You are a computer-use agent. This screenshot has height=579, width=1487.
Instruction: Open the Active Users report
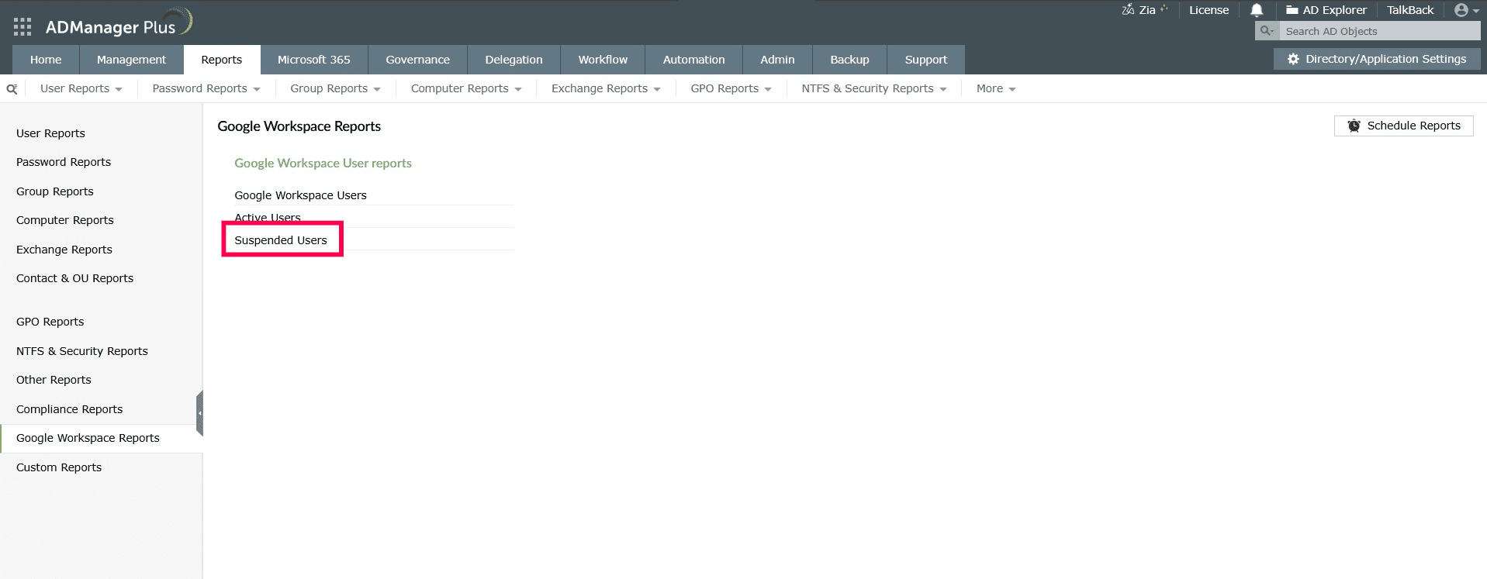[268, 218]
